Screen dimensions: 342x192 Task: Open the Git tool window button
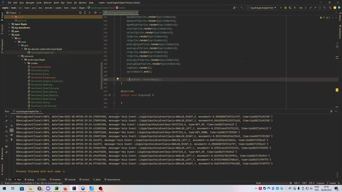(9, 180)
